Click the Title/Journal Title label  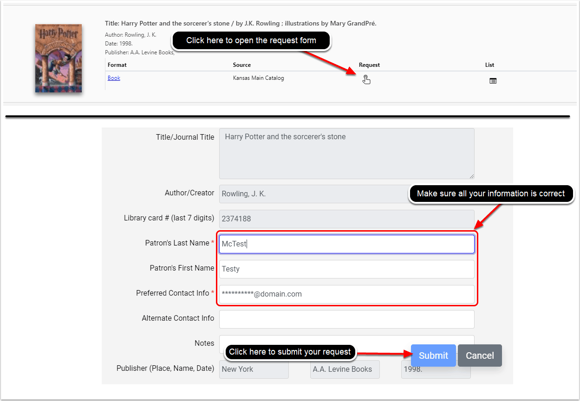185,137
